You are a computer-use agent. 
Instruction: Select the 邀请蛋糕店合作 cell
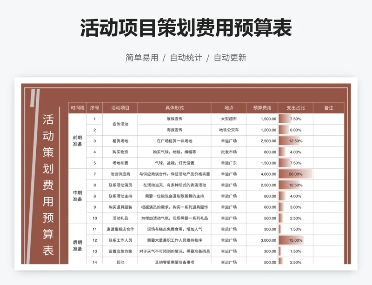(x=120, y=229)
